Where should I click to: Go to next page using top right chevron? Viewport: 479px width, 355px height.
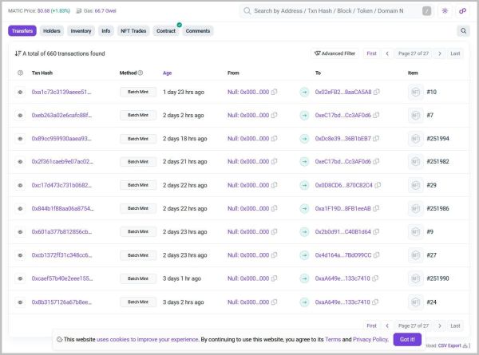tap(440, 53)
